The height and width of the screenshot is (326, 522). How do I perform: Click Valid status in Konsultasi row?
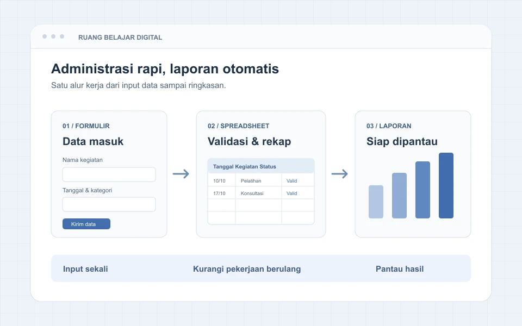(x=291, y=193)
